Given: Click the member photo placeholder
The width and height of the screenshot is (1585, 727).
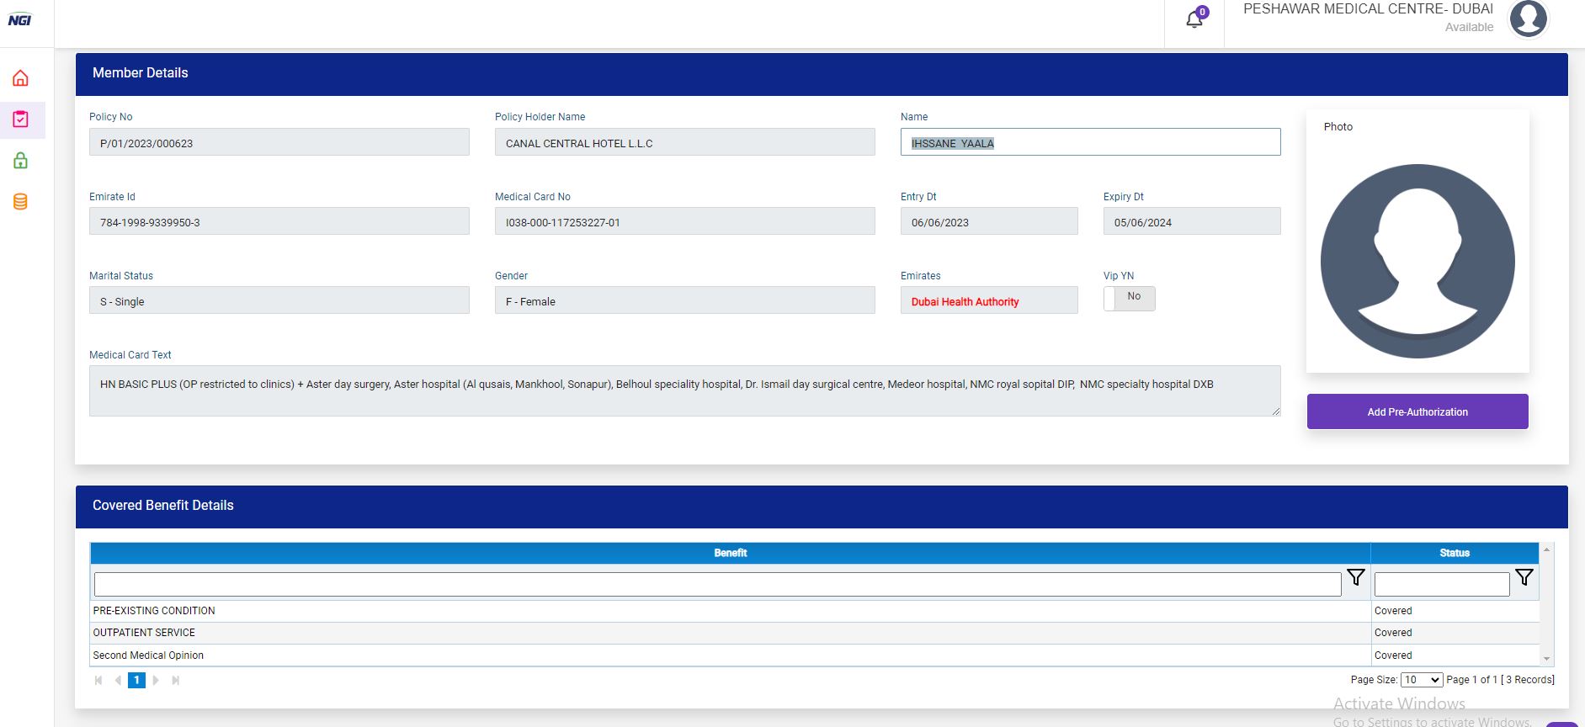Looking at the screenshot, I should pos(1417,261).
